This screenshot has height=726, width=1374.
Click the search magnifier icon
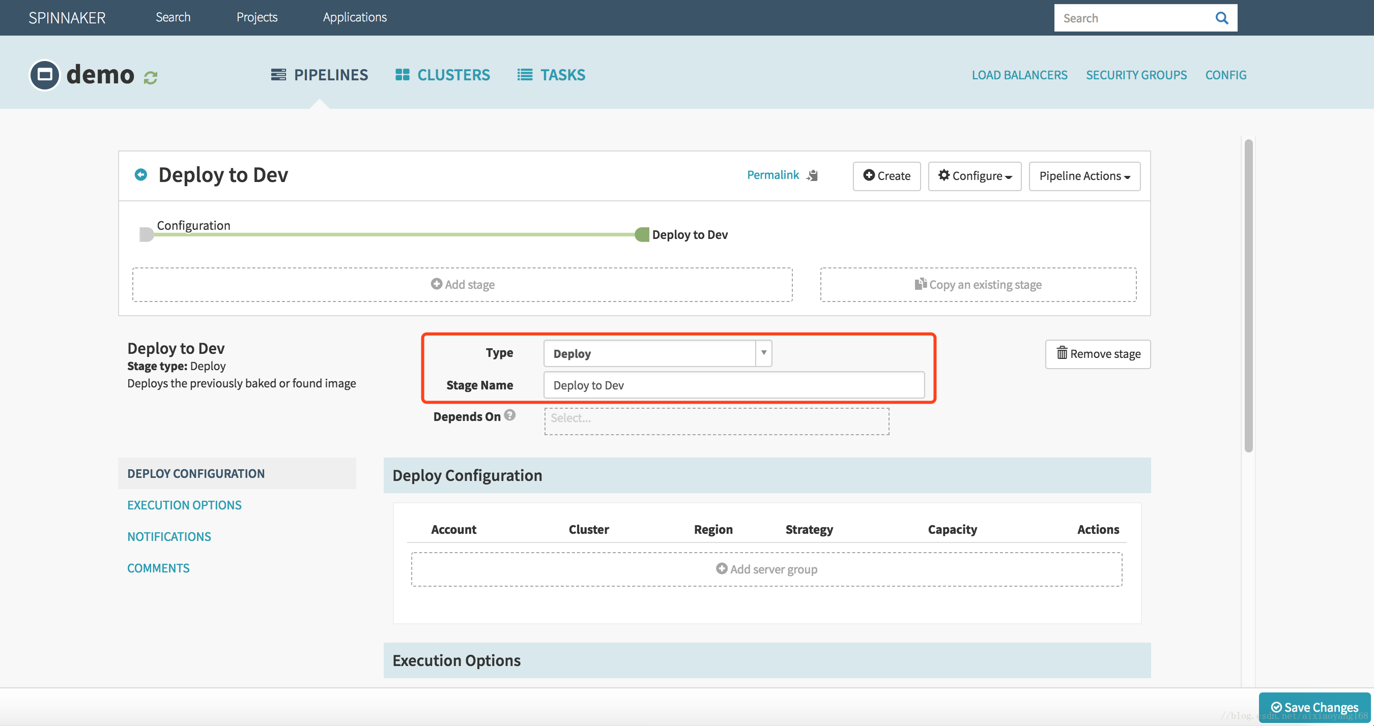click(1221, 18)
